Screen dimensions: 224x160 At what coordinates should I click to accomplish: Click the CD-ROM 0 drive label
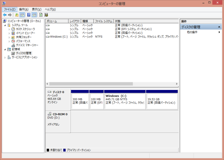57,114
